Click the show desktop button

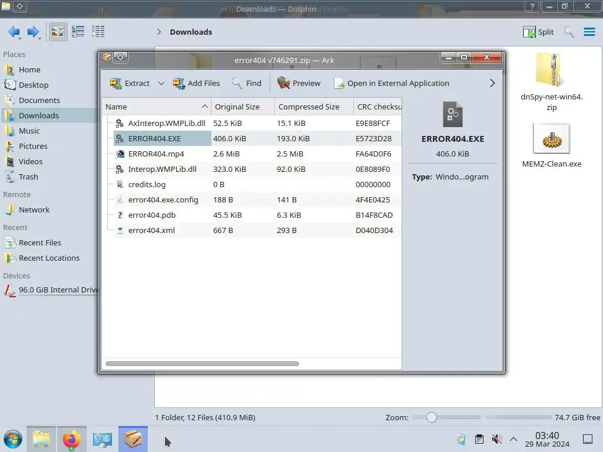pos(588,439)
